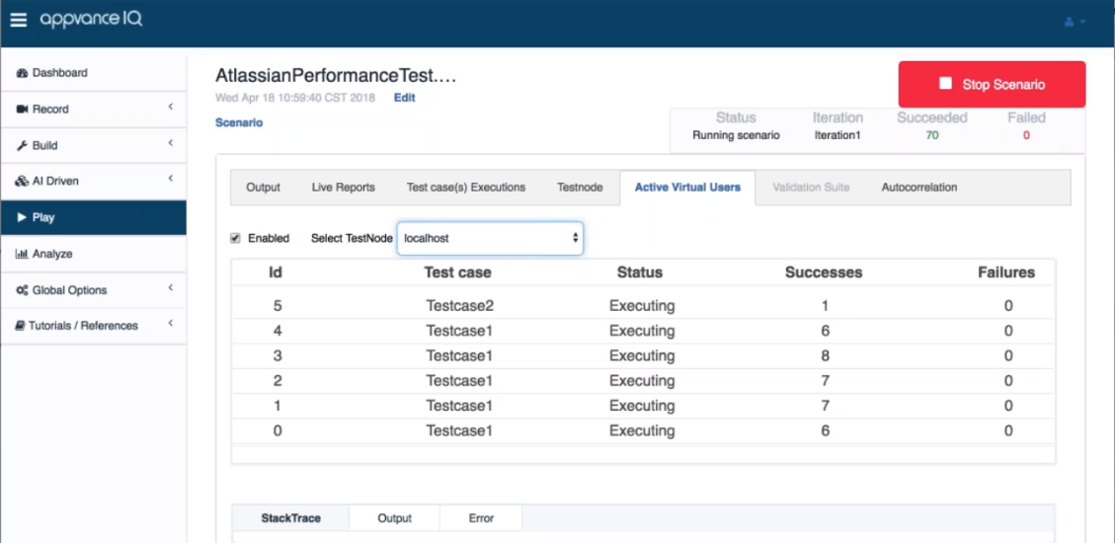Open Dashboard in the sidebar
The width and height of the screenshot is (1115, 543).
click(93, 72)
